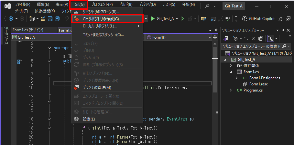Click the gear icon above the editor
Viewport: 294px width, 145px height.
[216, 30]
